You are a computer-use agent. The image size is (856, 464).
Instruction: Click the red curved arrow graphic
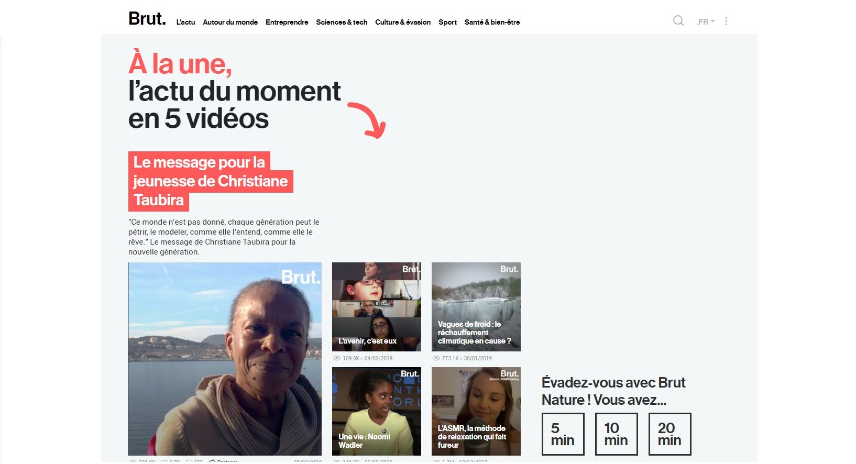(367, 120)
